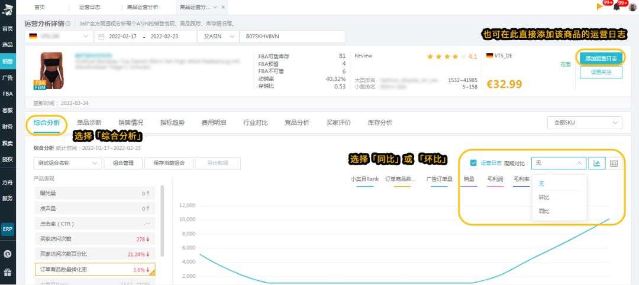
Task: Open 客服 in the left sidebar
Action: pos(8,110)
